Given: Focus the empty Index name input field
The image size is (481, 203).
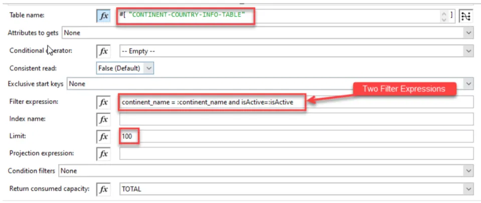Looking at the screenshot, I should [x=296, y=119].
